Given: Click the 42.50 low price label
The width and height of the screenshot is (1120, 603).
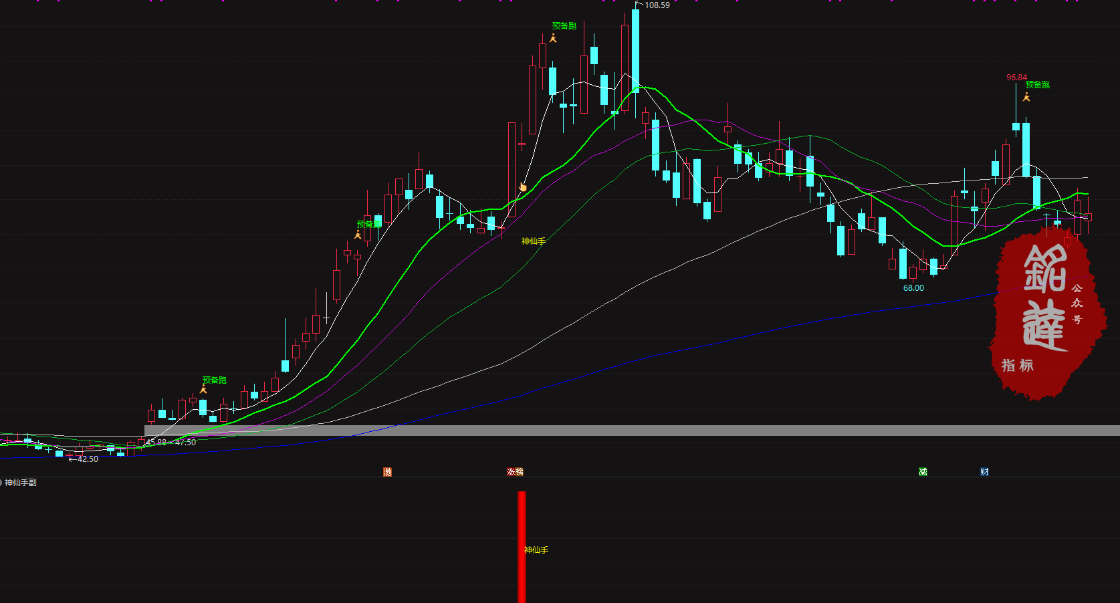Looking at the screenshot, I should [88, 459].
